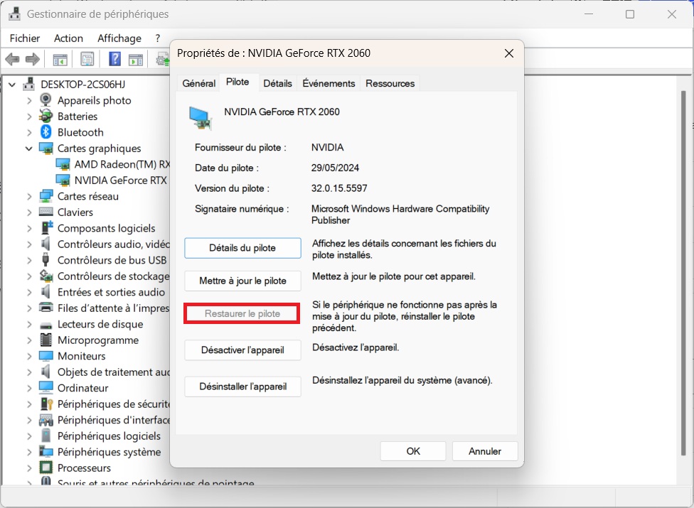Viewport: 694px width, 508px height.
Task: Click Désinstaller l'appareil button
Action: pyautogui.click(x=242, y=387)
